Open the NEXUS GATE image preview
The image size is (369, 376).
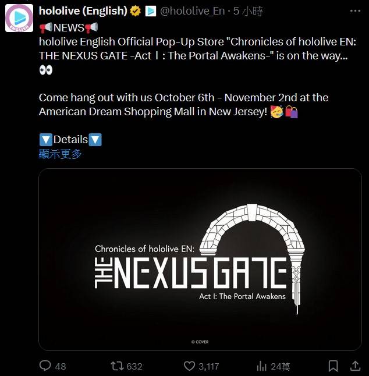tap(200, 260)
